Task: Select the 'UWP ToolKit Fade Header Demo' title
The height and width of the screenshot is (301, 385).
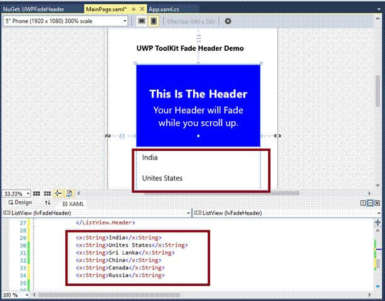Action: click(x=190, y=48)
